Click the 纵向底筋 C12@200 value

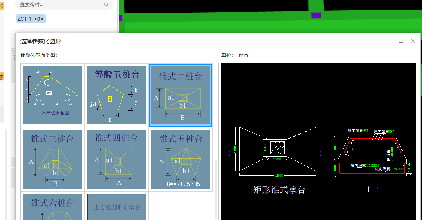(397, 169)
